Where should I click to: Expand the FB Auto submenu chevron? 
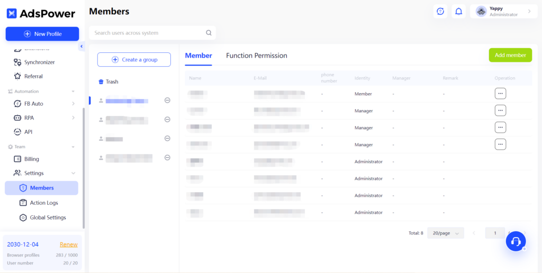[73, 103]
